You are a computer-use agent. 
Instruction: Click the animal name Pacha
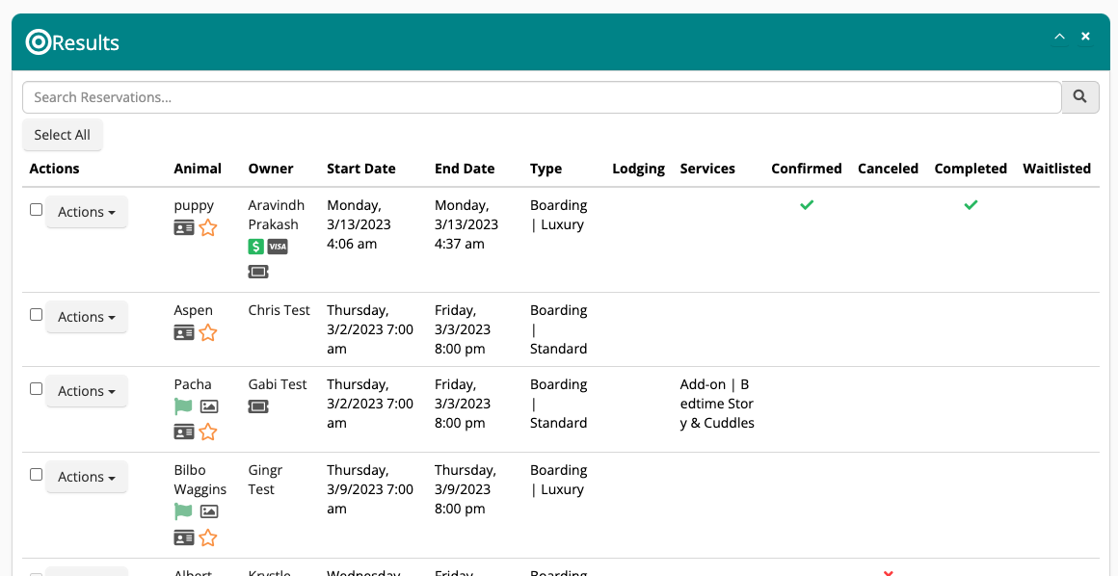pyautogui.click(x=193, y=384)
